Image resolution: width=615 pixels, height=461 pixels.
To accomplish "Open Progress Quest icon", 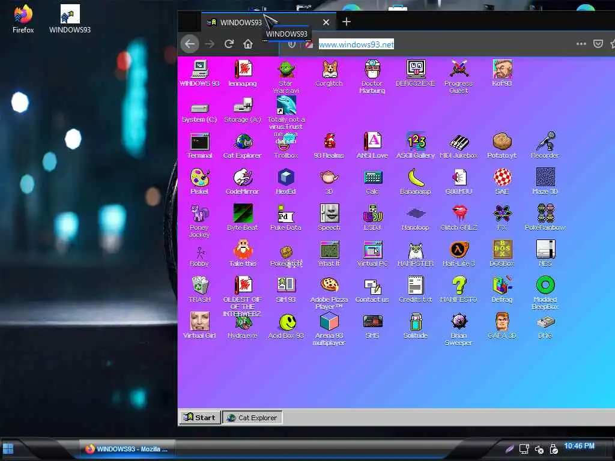I will pos(459,70).
